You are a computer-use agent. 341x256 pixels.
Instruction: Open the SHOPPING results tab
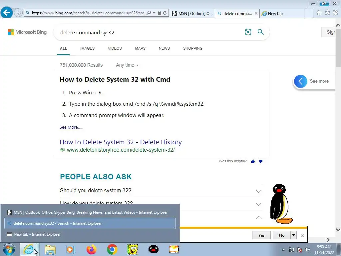point(193,48)
